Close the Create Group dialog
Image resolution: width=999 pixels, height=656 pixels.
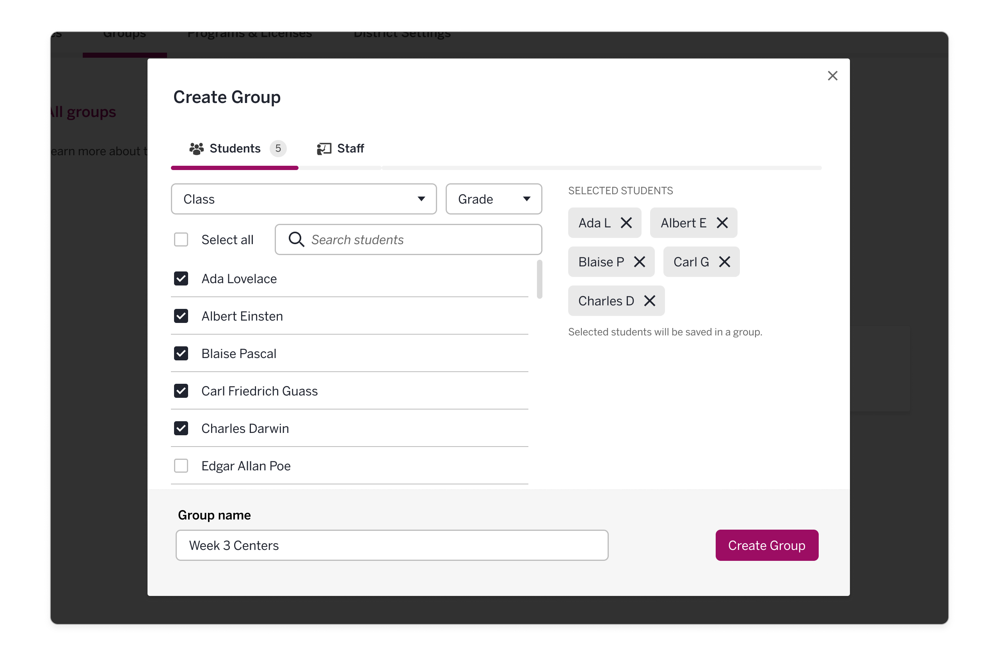tap(832, 76)
